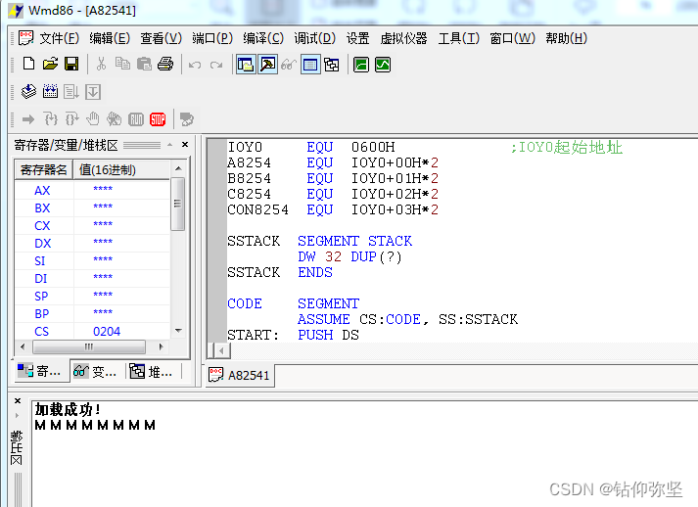The height and width of the screenshot is (507, 698).
Task: Toggle the register window toolbar icon
Action: [x=246, y=65]
